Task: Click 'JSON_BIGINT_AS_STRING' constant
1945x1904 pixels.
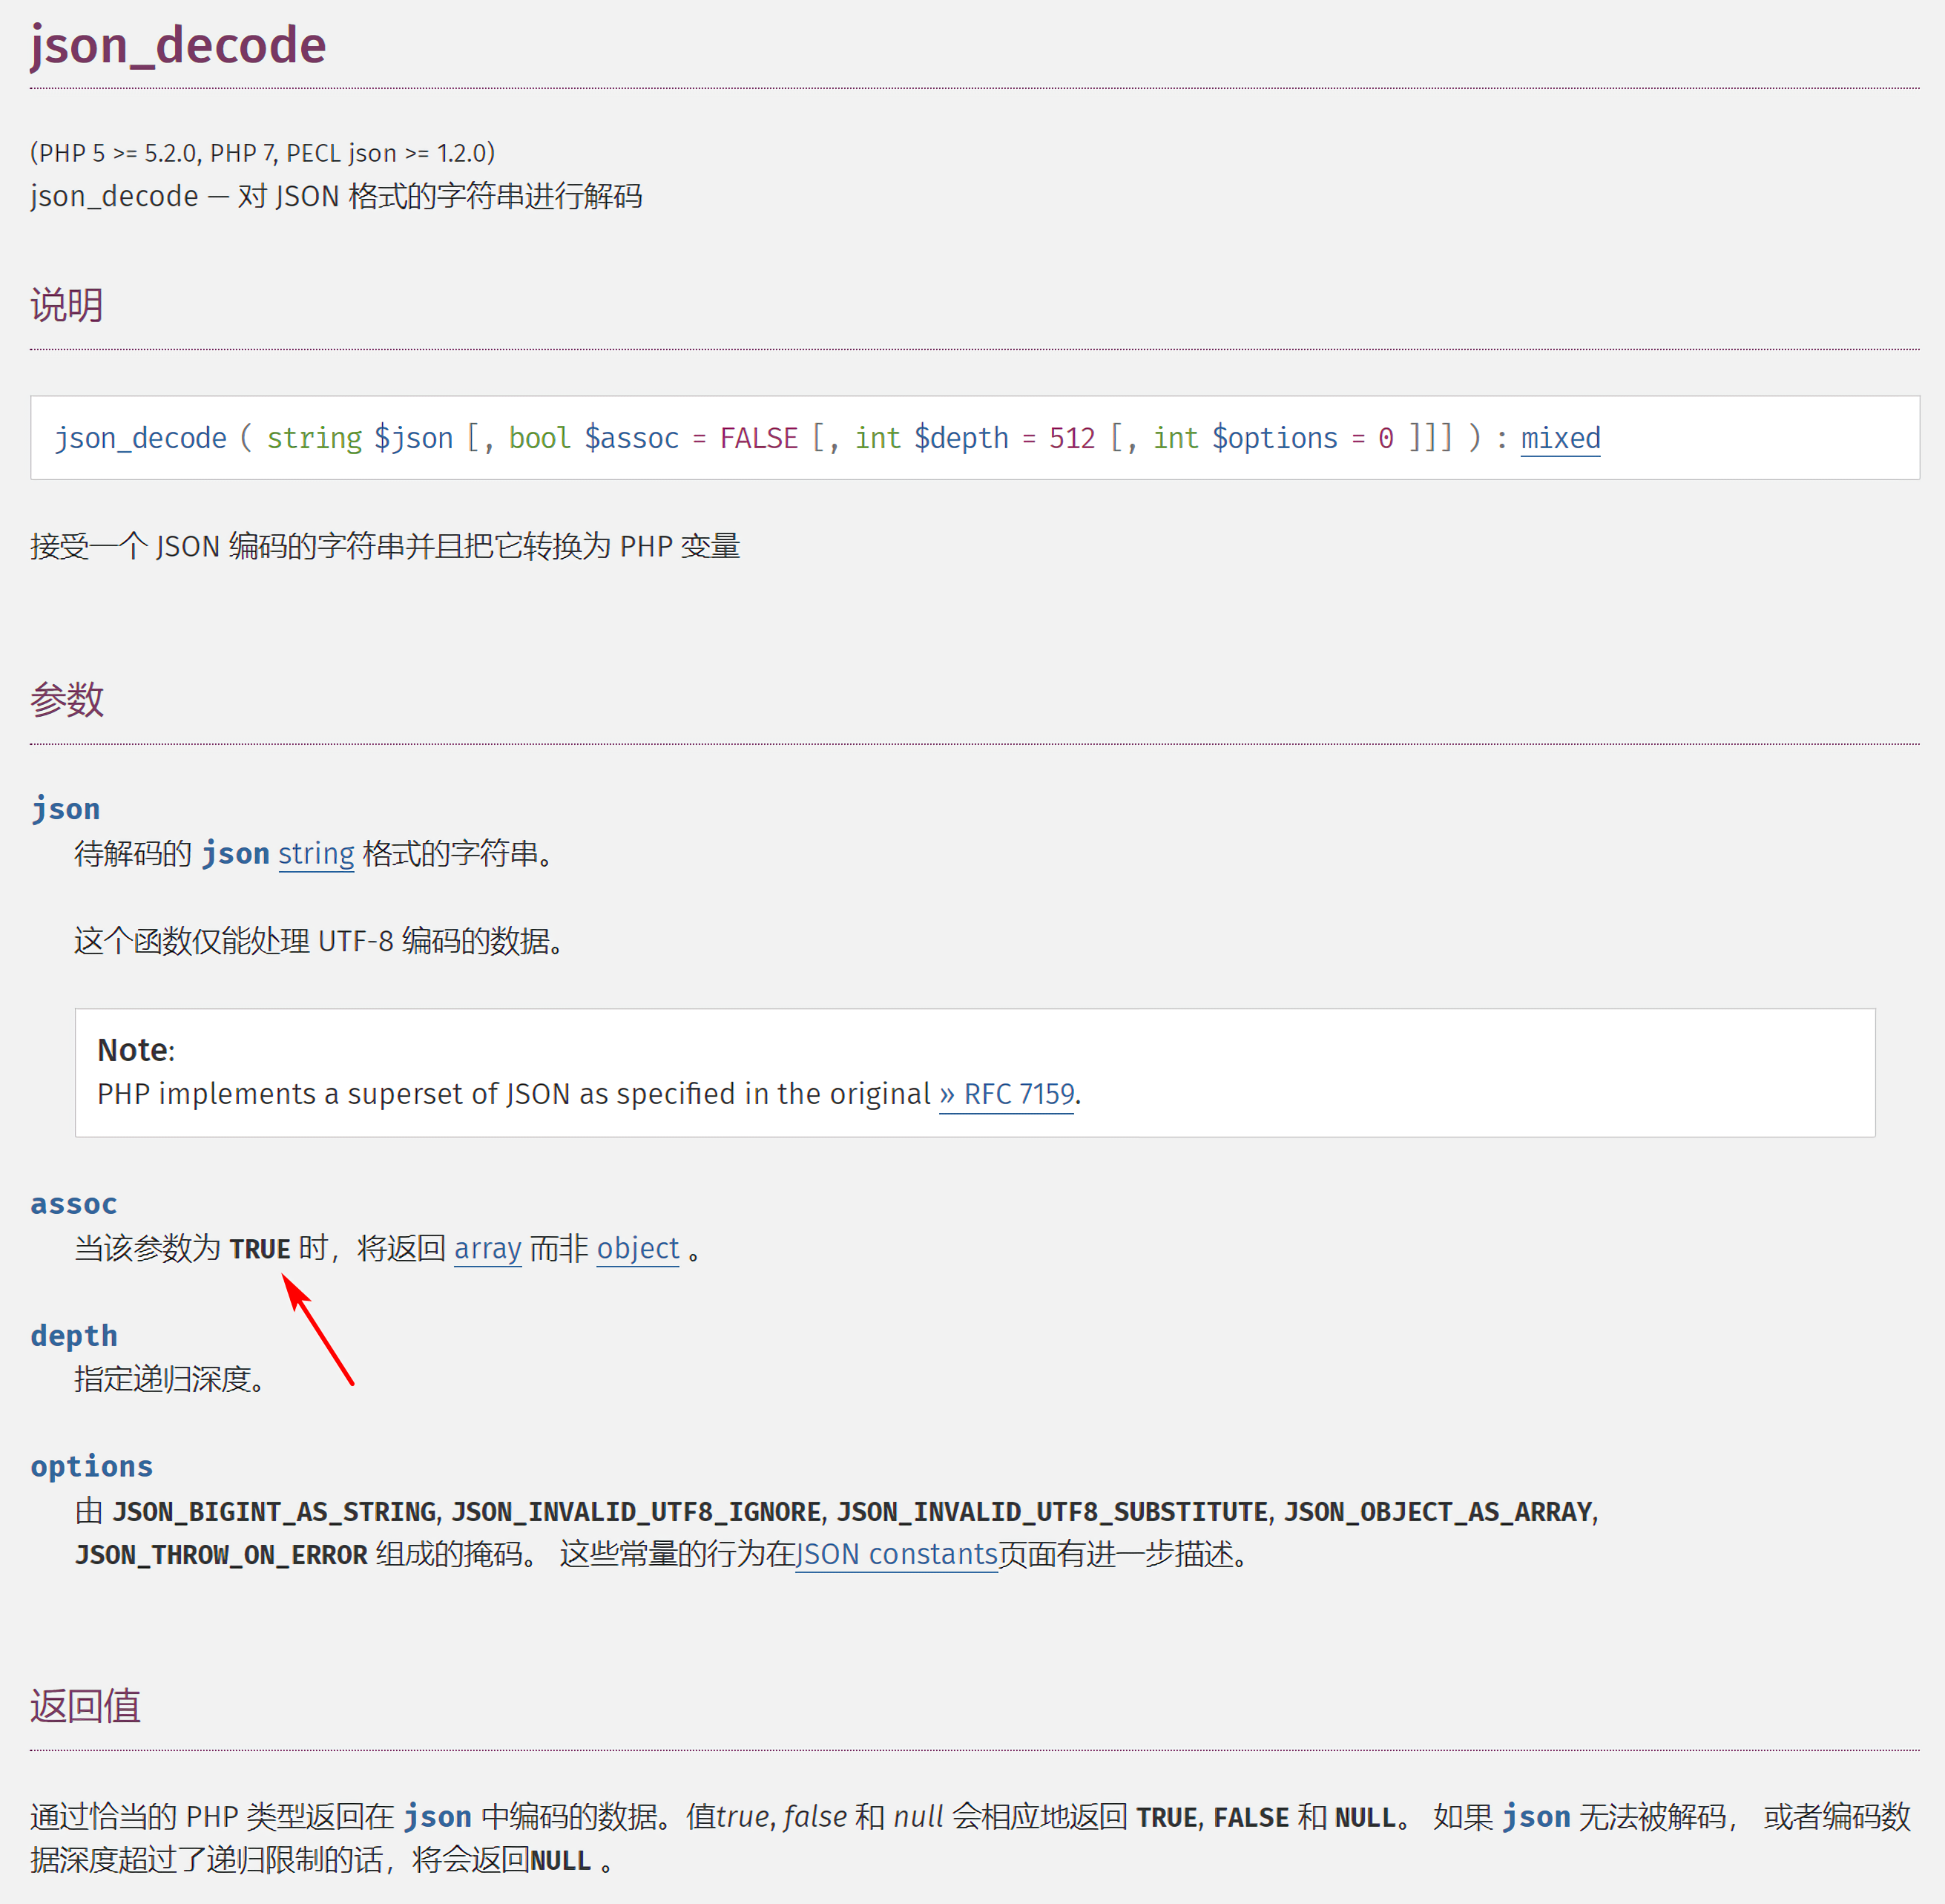Action: tap(275, 1511)
